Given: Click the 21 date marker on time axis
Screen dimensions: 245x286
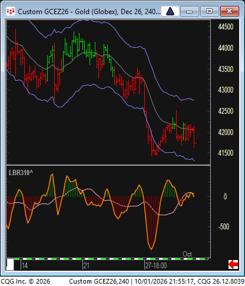Looking at the screenshot, I should click(87, 266).
